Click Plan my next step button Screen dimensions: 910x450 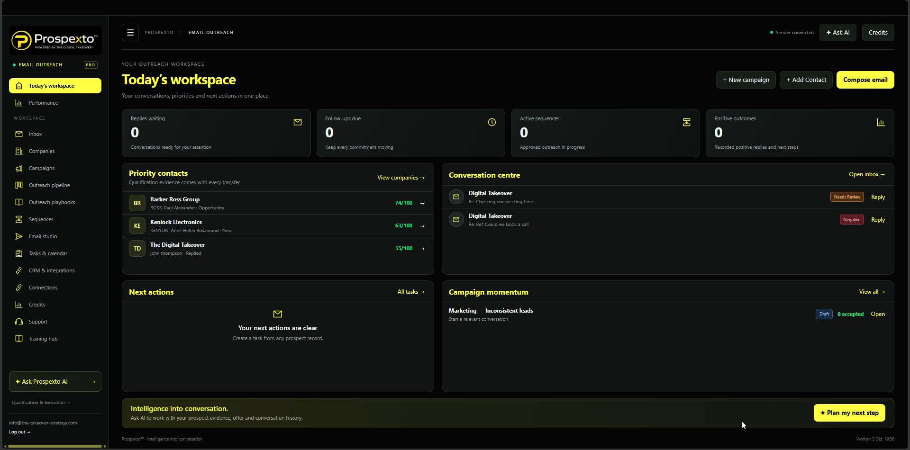(x=849, y=413)
